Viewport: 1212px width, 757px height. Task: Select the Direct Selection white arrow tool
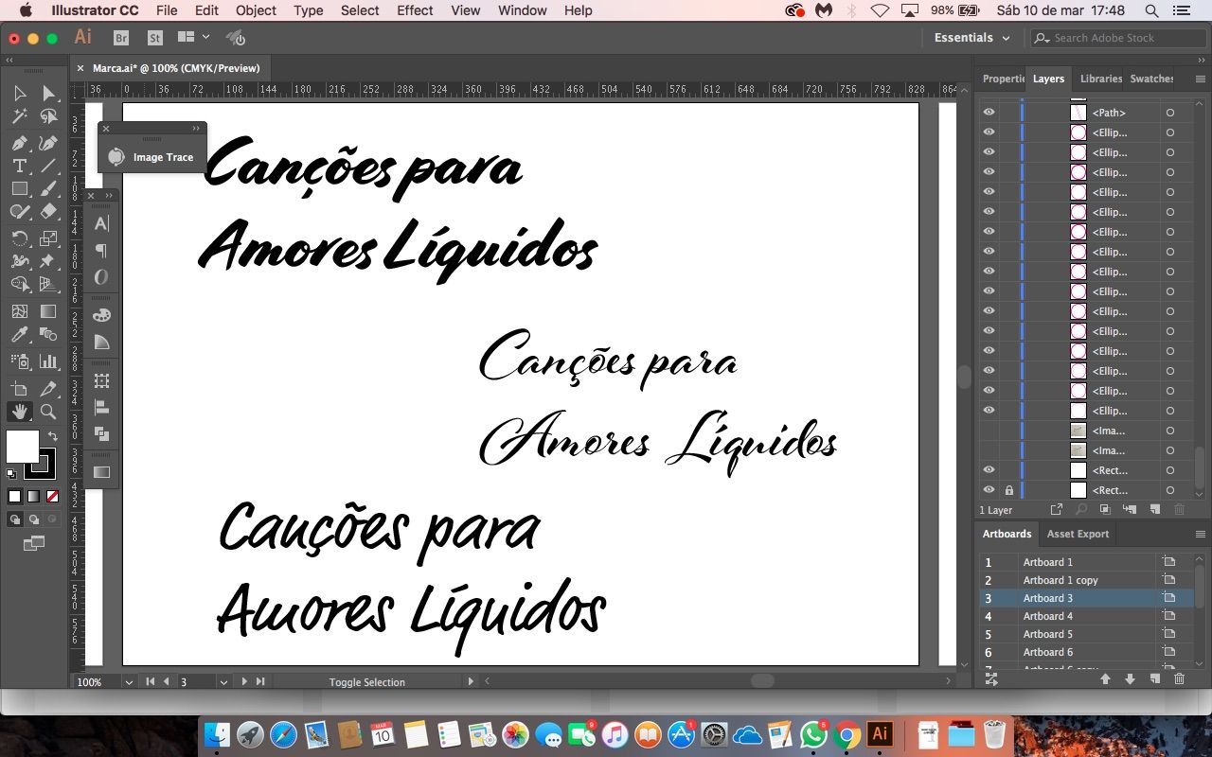[x=47, y=93]
